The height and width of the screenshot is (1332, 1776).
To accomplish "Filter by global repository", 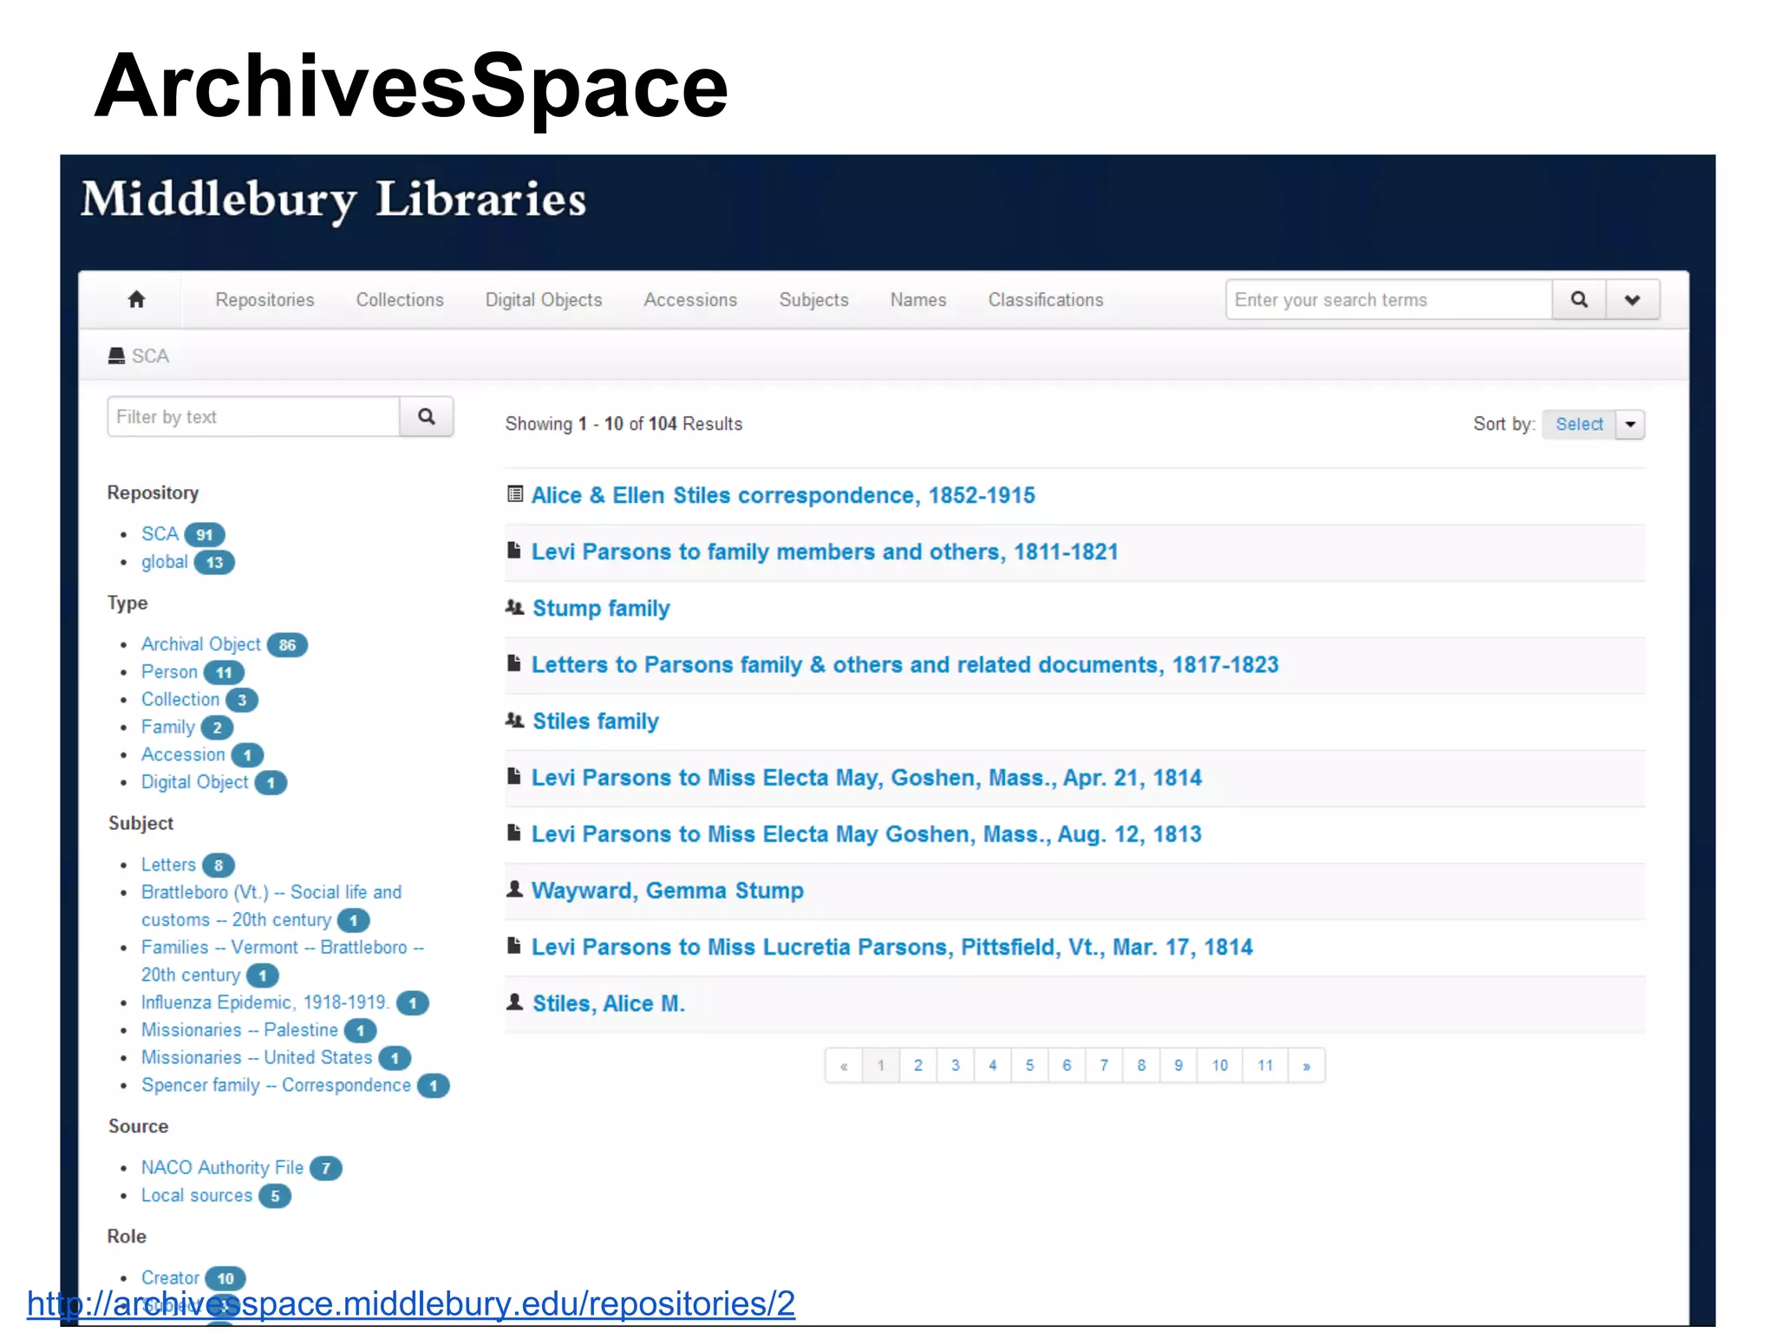I will [x=165, y=561].
